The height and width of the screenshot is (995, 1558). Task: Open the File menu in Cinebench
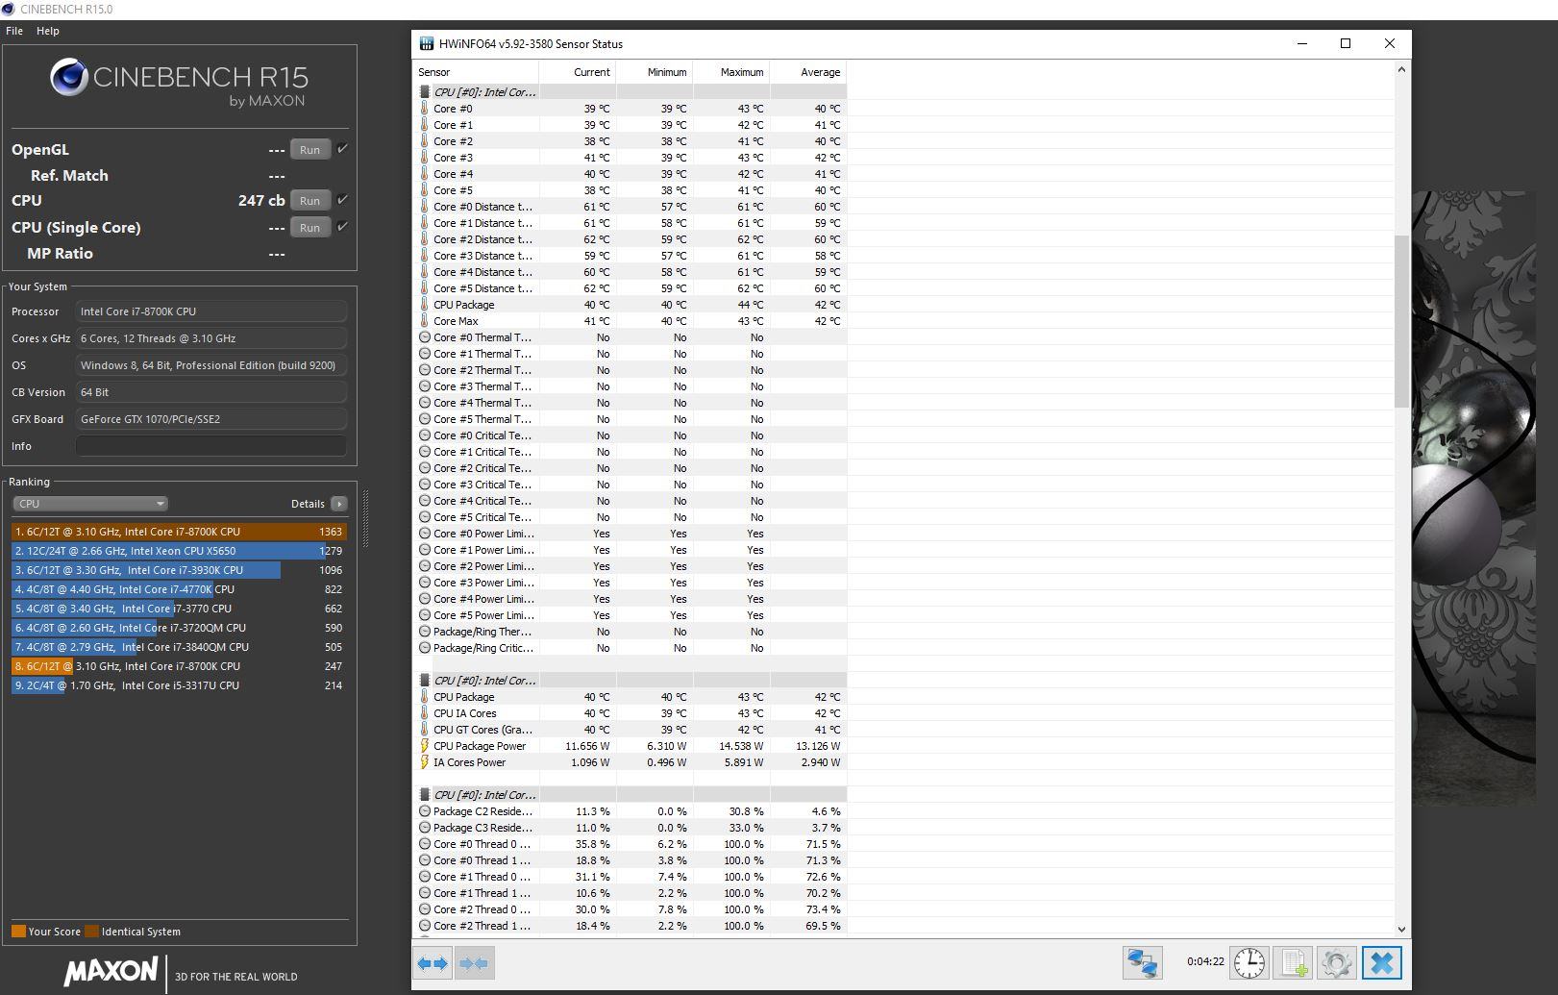[x=14, y=31]
